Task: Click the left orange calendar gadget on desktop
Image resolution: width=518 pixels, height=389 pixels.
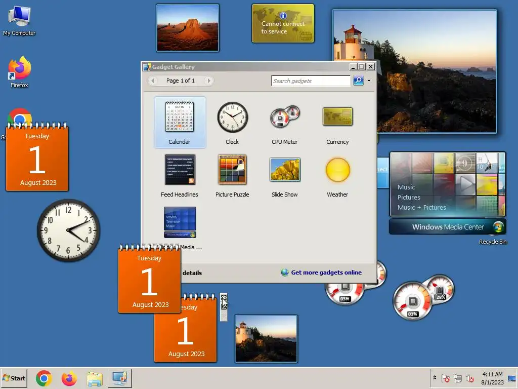Action: (37, 157)
